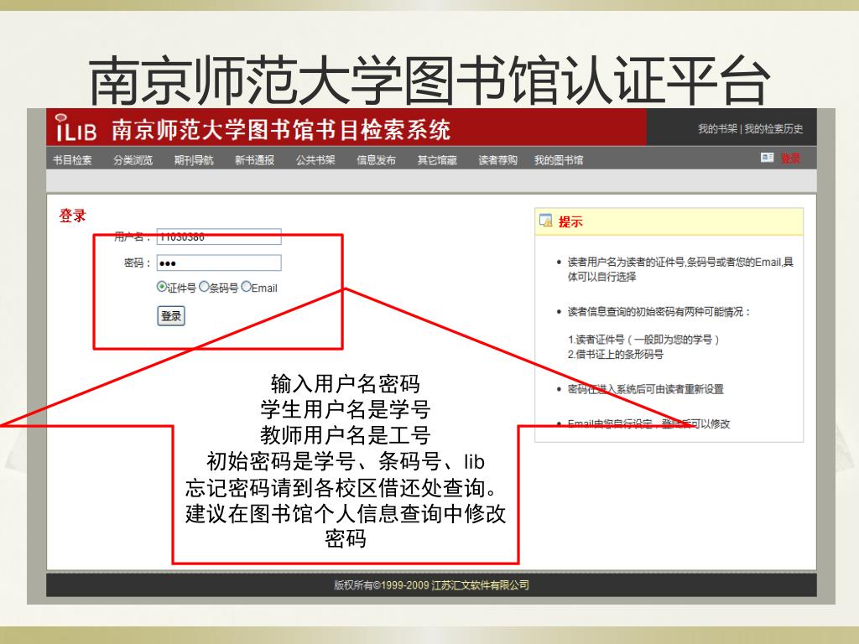Screen dimensions: 859x644
Task: Go to 期刊导航 menu item
Action: pyautogui.click(x=194, y=160)
